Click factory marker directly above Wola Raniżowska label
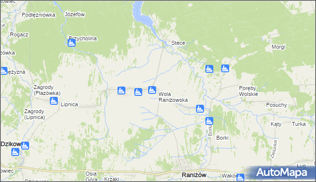316x182 pixels. [152, 90]
